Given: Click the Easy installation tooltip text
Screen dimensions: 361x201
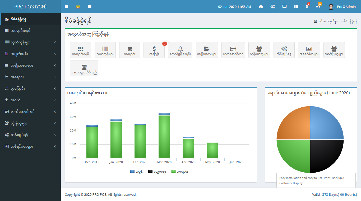Looking at the screenshot, I should click(x=312, y=180).
